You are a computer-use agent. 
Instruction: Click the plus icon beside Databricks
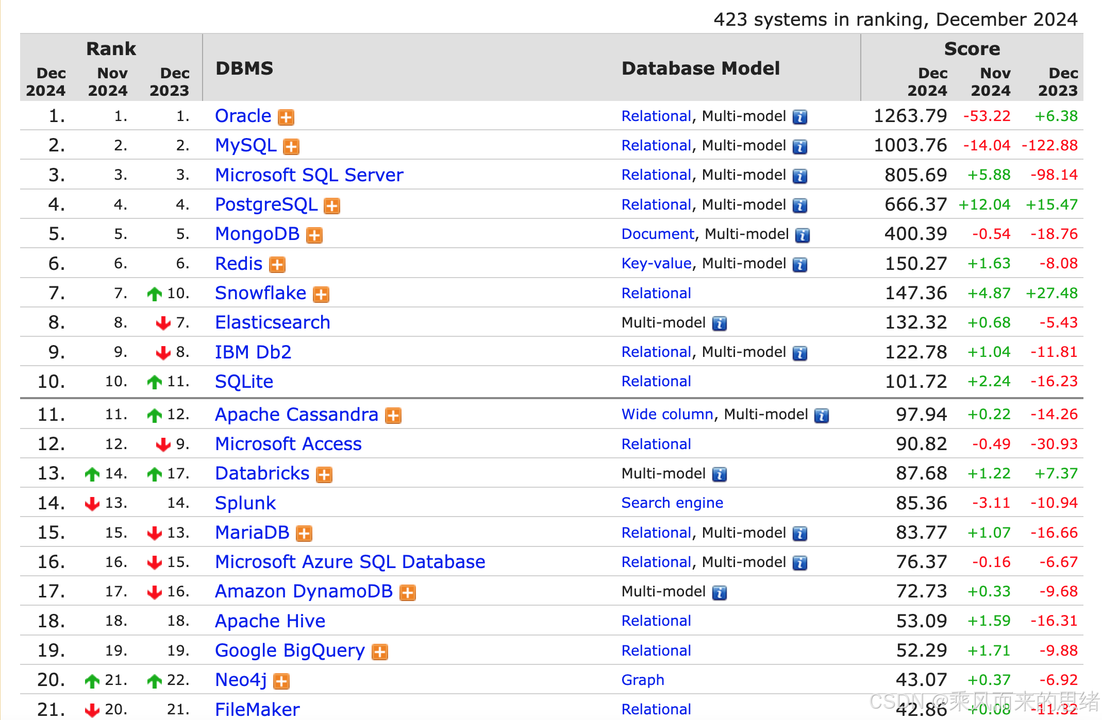tap(324, 475)
